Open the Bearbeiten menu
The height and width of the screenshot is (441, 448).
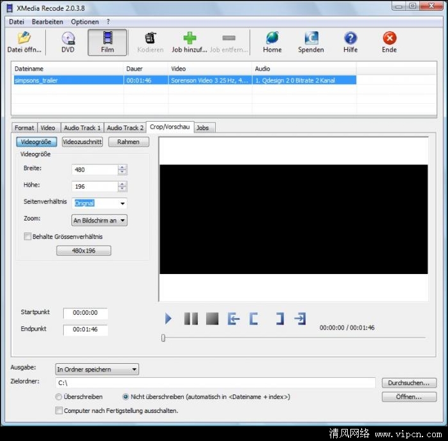click(x=47, y=22)
